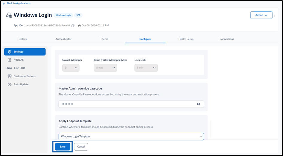Follow the Back to Applications link
Image resolution: width=283 pixels, height=156 pixels.
(x=19, y=3)
